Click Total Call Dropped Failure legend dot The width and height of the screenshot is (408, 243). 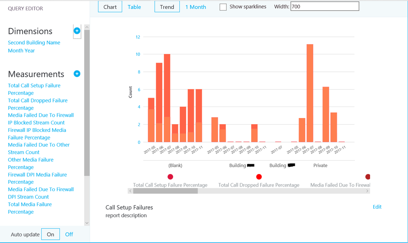click(x=259, y=177)
